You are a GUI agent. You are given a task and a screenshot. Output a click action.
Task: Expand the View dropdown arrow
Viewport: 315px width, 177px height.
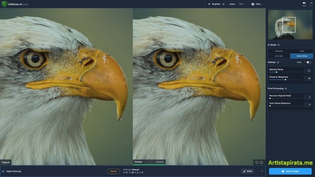tap(263, 4)
